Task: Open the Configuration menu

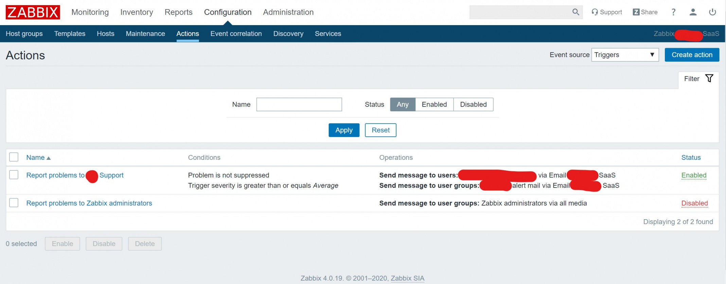Action: click(228, 12)
